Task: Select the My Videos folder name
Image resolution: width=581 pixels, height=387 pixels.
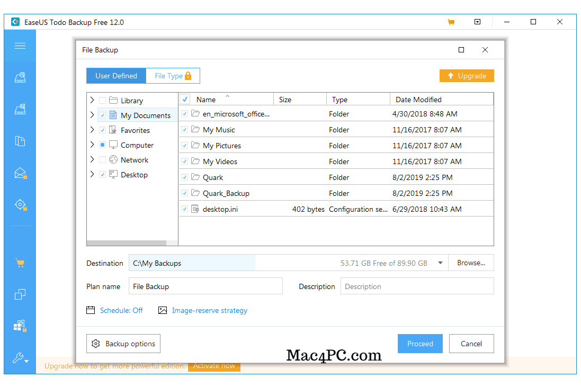Action: [220, 161]
